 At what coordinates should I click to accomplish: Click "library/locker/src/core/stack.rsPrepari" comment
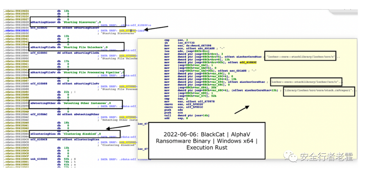pos(319,91)
